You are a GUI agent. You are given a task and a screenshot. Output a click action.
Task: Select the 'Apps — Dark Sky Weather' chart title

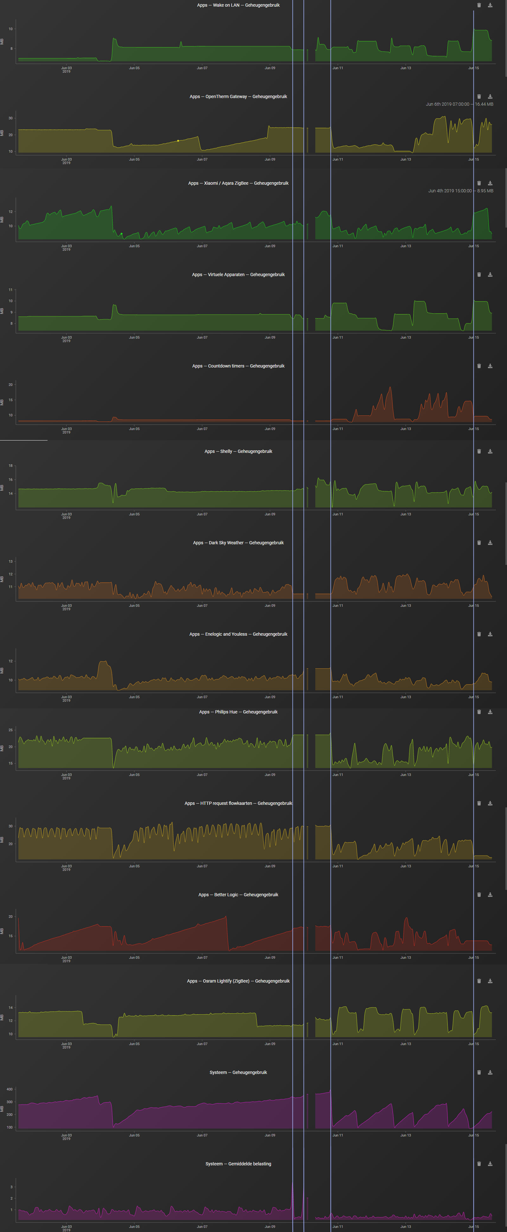coord(238,543)
